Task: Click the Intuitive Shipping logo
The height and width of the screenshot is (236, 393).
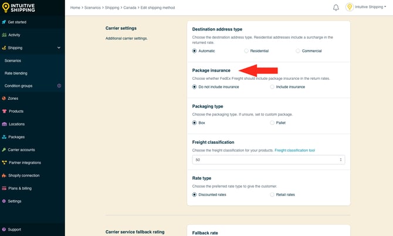Action: click(x=18, y=8)
